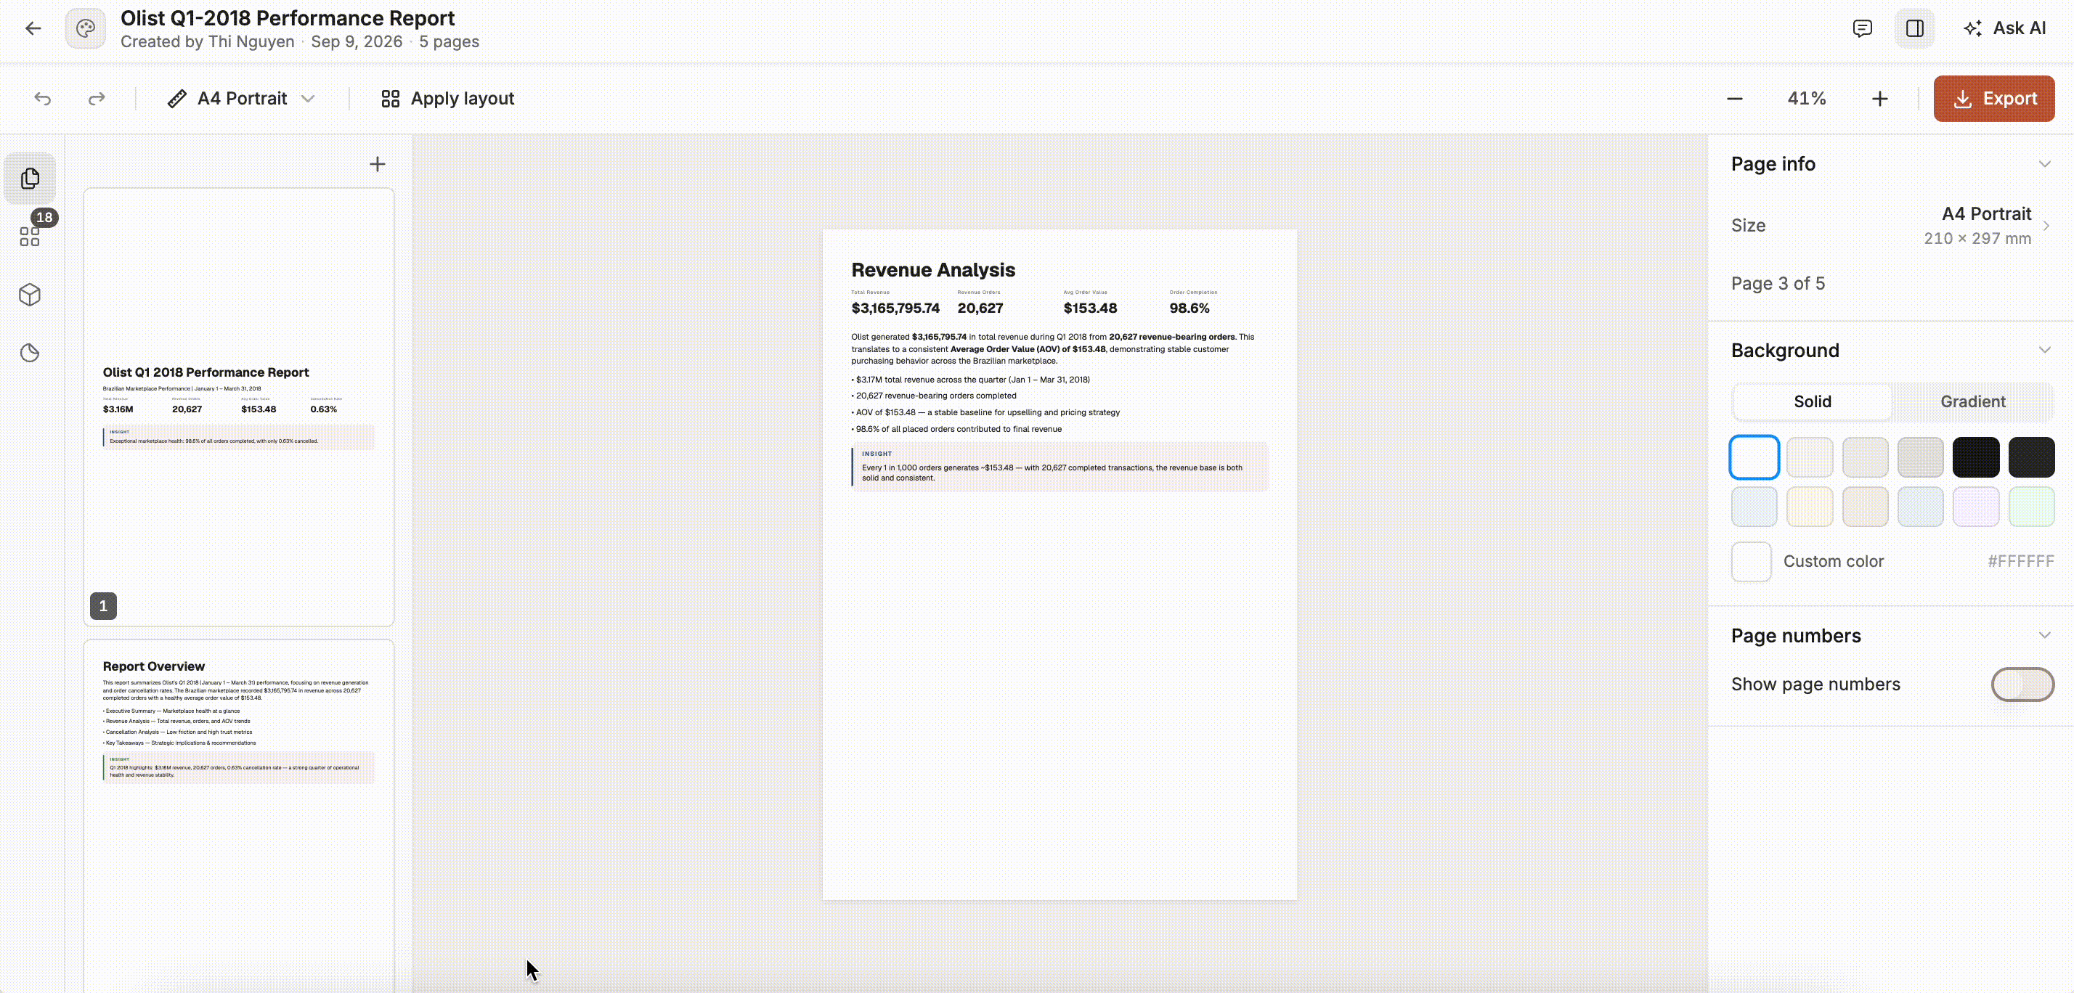This screenshot has width=2074, height=993.
Task: Collapse the Page info section
Action: 2043,164
